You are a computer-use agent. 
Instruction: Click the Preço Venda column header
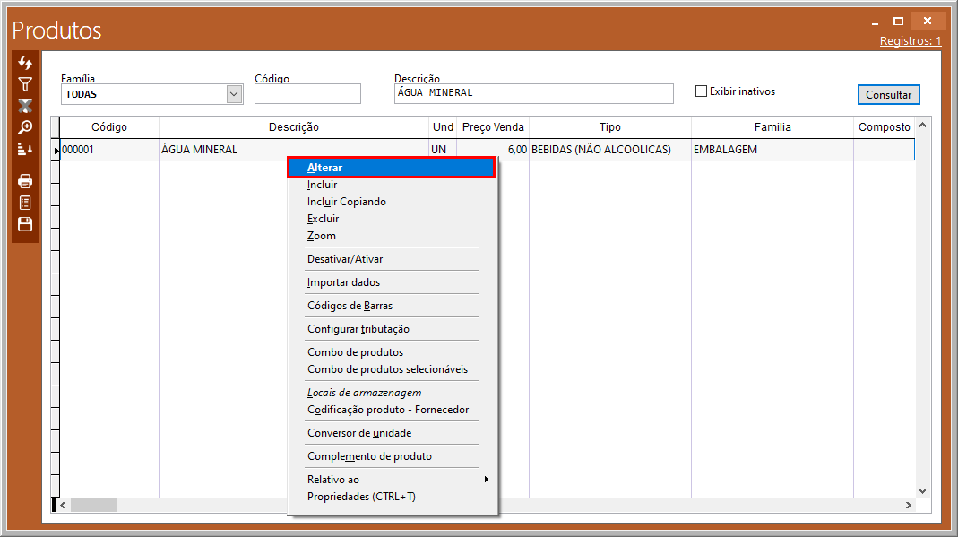tap(493, 127)
